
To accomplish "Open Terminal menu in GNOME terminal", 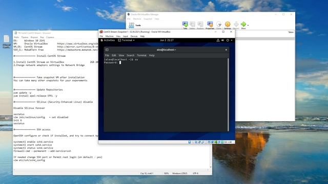I will click(x=141, y=55).
